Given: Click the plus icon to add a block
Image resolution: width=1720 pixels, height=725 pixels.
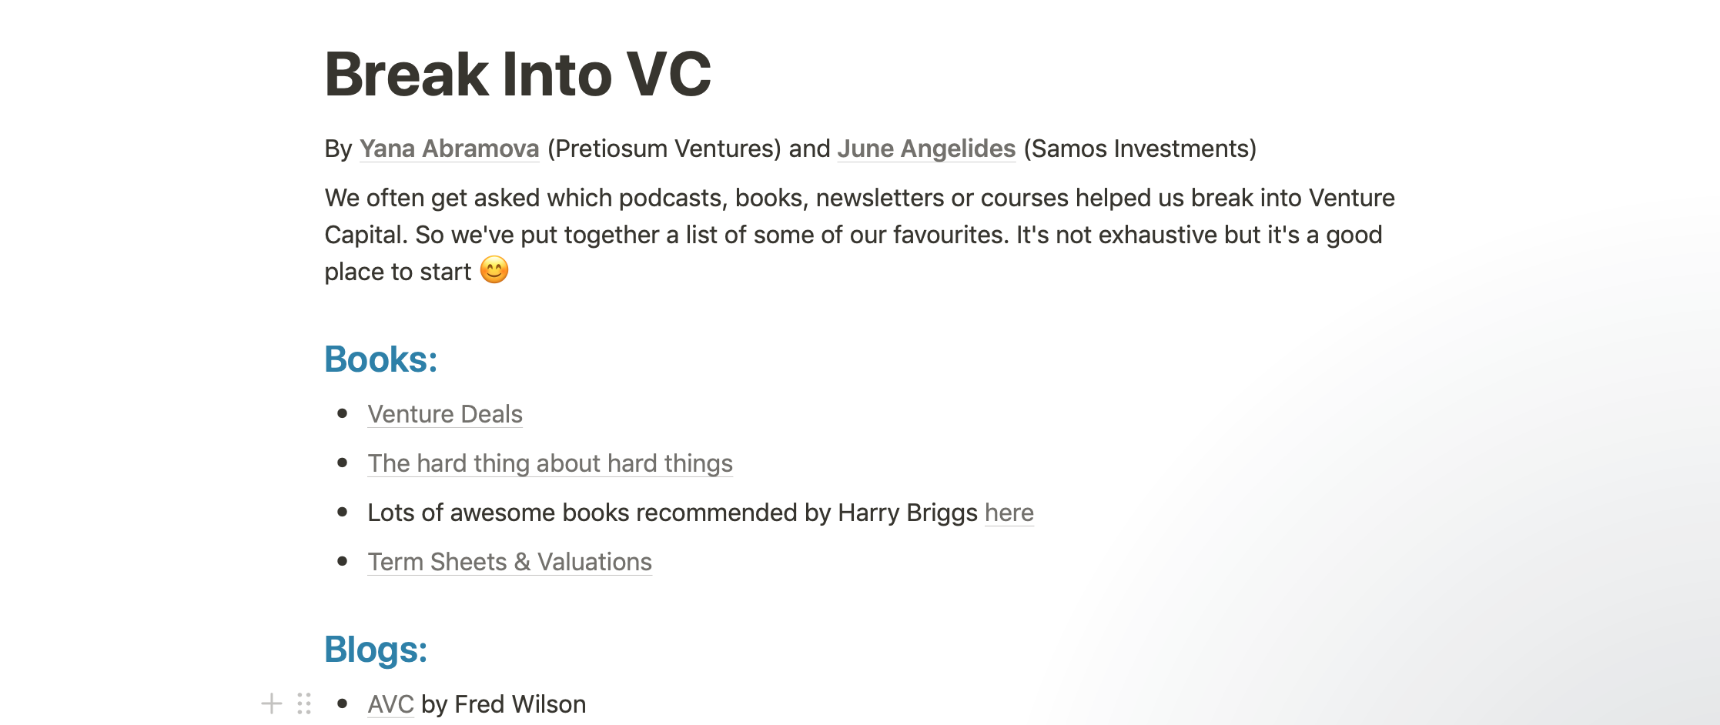Looking at the screenshot, I should click(271, 703).
